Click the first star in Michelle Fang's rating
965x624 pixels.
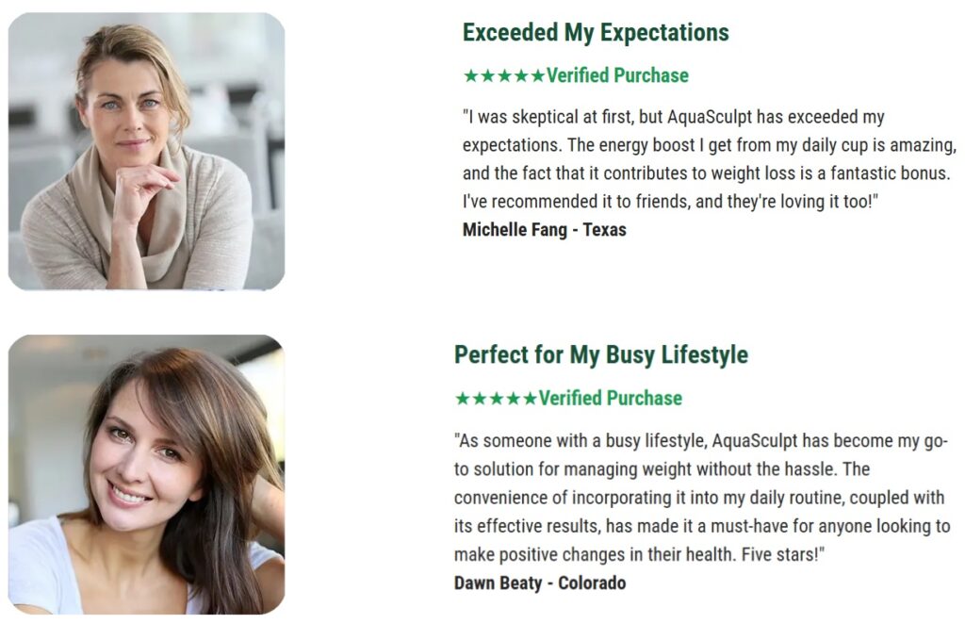[471, 76]
